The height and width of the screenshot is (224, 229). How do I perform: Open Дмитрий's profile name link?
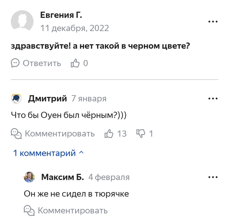pyautogui.click(x=47, y=99)
